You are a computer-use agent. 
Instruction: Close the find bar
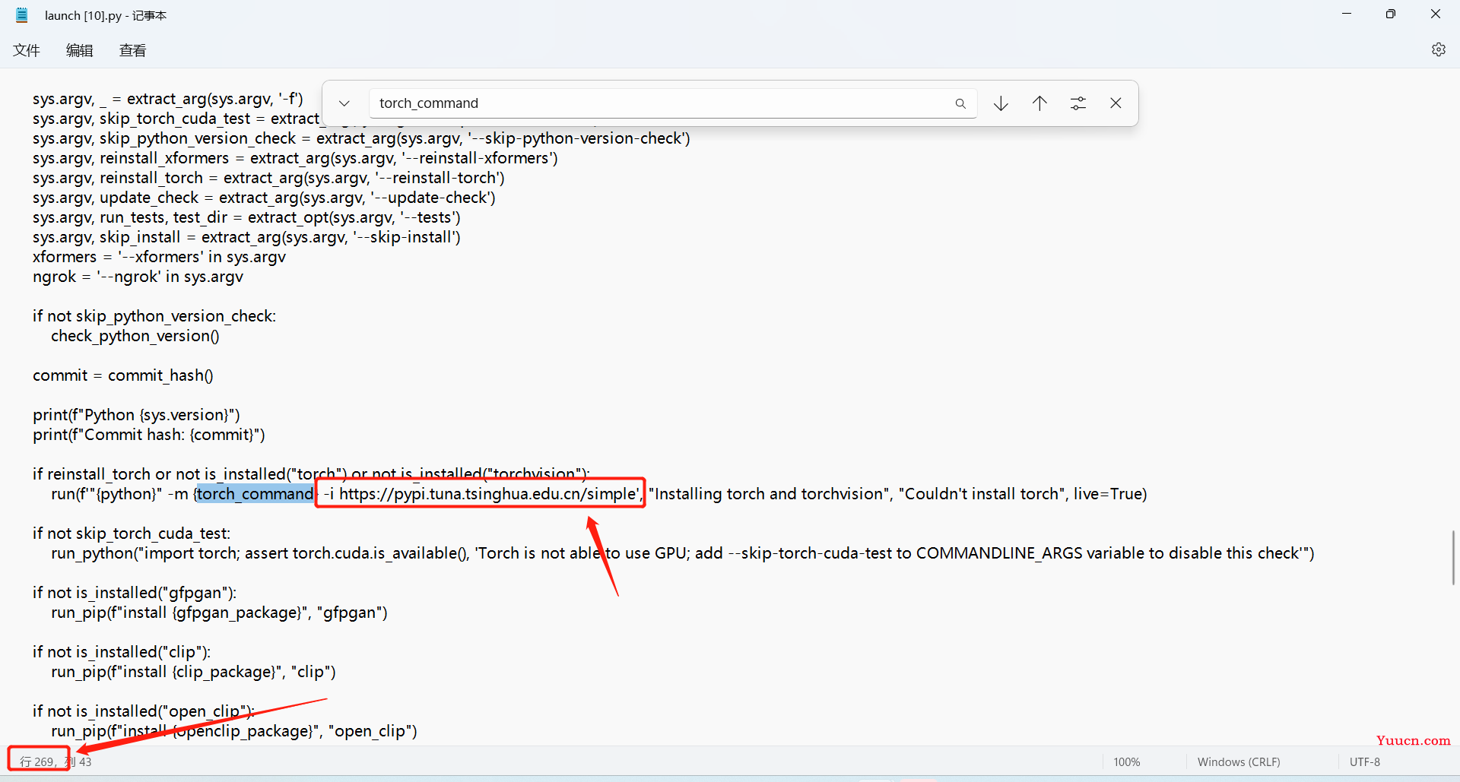coord(1116,103)
